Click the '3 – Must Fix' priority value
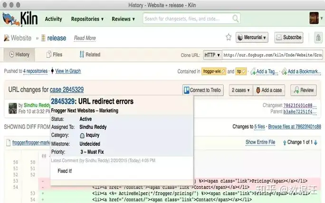Image resolution: width=325 pixels, height=203 pixels. (x=92, y=152)
